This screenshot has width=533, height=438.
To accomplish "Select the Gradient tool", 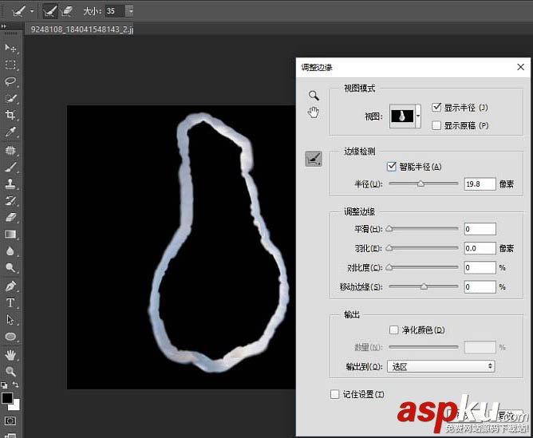I will point(10,235).
